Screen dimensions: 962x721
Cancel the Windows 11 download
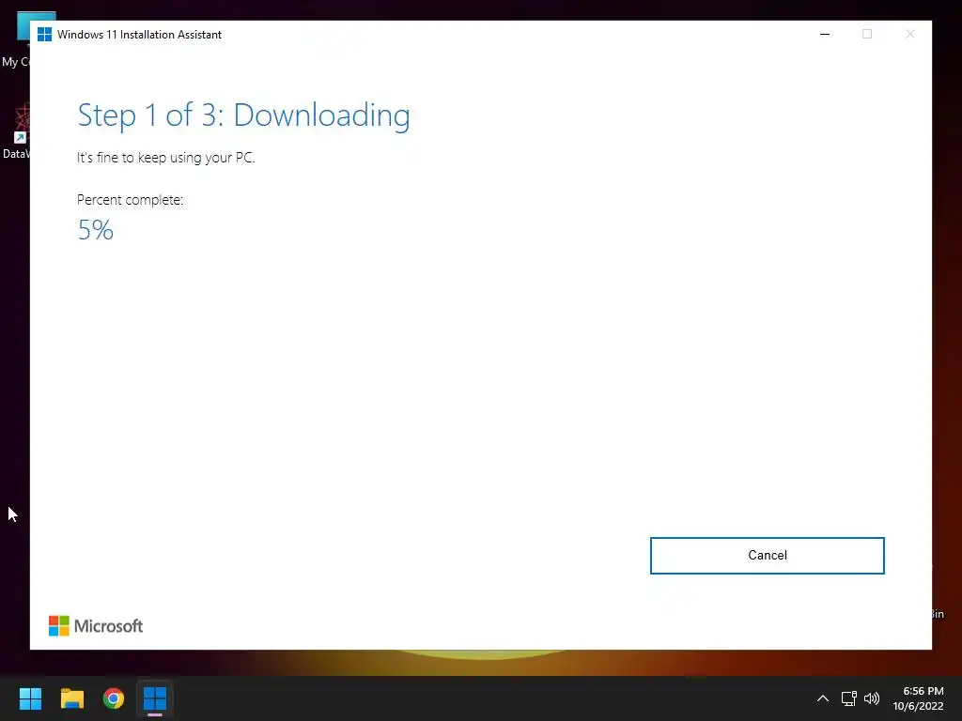tap(767, 556)
